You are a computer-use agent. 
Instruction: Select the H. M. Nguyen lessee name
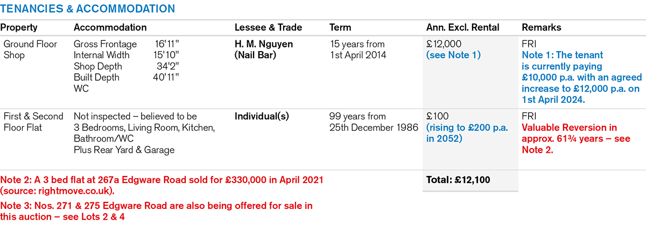point(264,44)
